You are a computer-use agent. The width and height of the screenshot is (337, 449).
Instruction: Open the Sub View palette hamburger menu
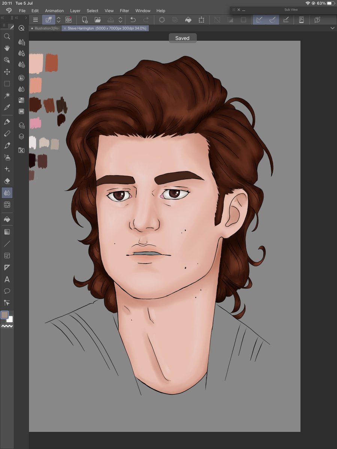point(234,10)
